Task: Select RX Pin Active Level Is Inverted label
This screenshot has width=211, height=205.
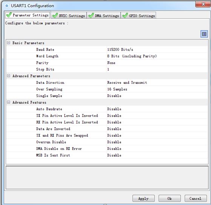Action: 67,122
